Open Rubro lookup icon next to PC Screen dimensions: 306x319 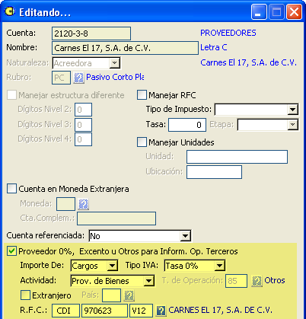[78, 78]
